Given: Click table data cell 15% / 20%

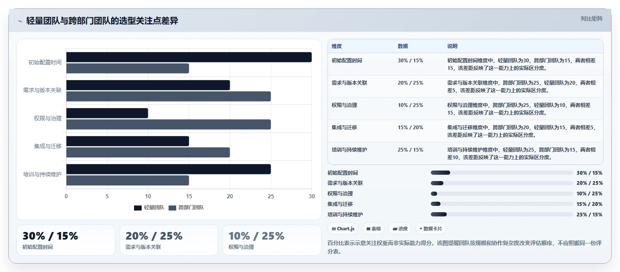Looking at the screenshot, I should pyautogui.click(x=411, y=128).
